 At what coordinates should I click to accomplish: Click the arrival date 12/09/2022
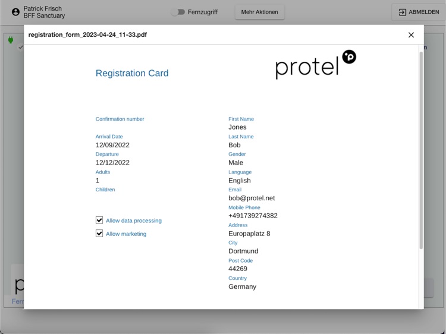pos(112,145)
